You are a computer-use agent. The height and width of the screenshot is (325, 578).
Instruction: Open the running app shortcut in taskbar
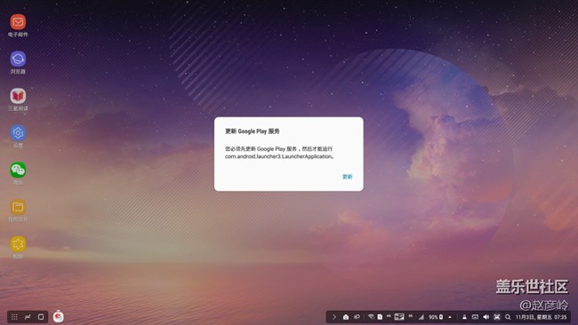(58, 316)
